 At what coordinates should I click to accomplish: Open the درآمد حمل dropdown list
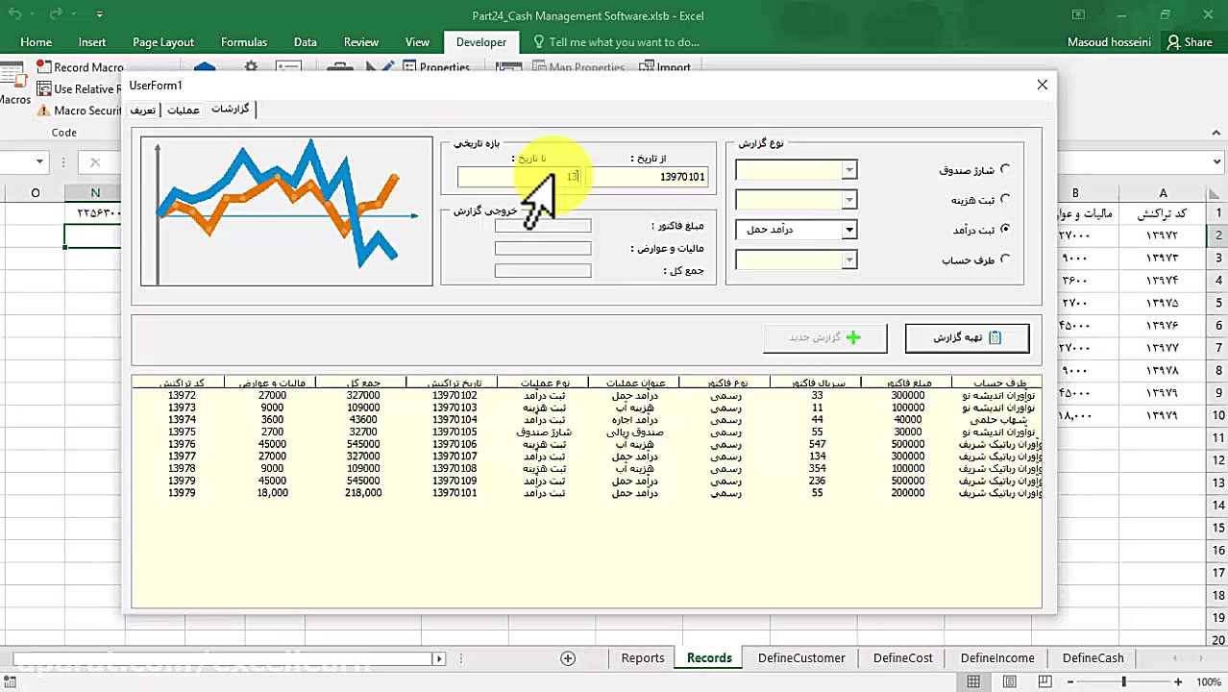[x=848, y=230]
